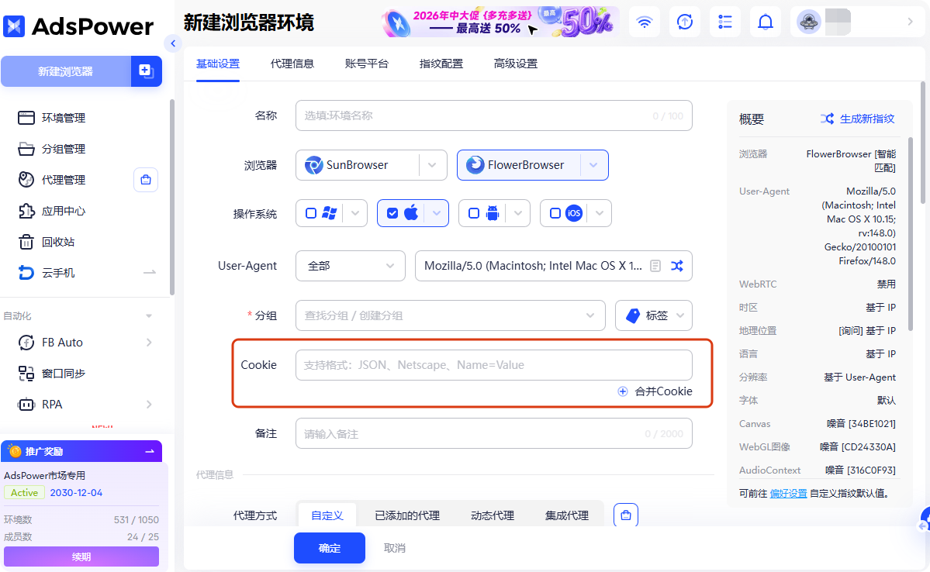
Task: Open 代理管理 in the sidebar
Action: (64, 180)
